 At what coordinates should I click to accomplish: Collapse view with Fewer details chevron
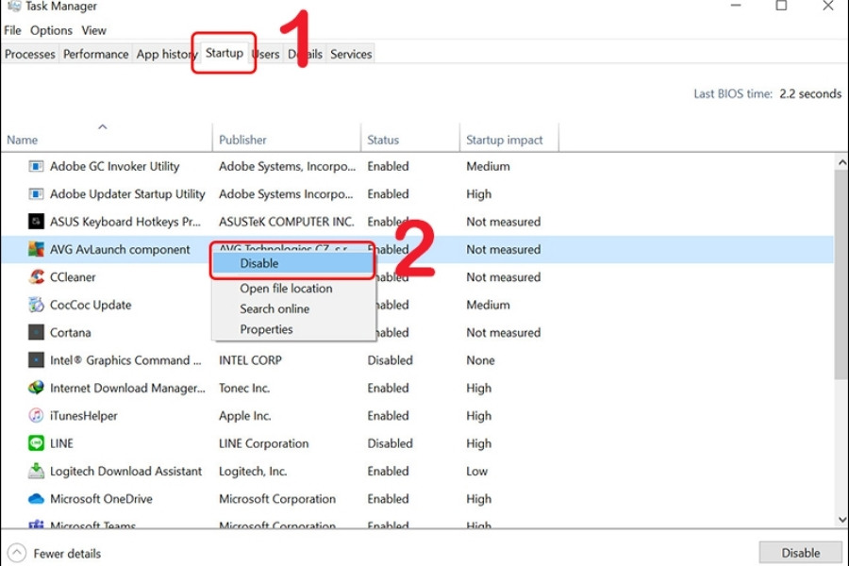(16, 554)
